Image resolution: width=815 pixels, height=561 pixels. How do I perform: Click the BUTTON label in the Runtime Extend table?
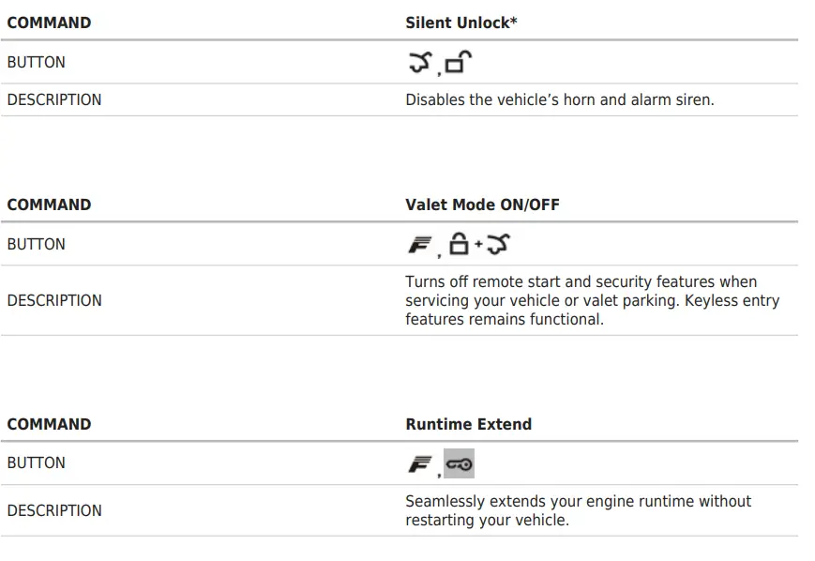(x=36, y=462)
